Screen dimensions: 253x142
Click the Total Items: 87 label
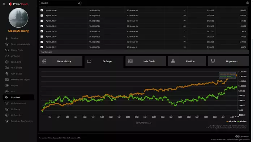pyautogui.click(x=47, y=52)
